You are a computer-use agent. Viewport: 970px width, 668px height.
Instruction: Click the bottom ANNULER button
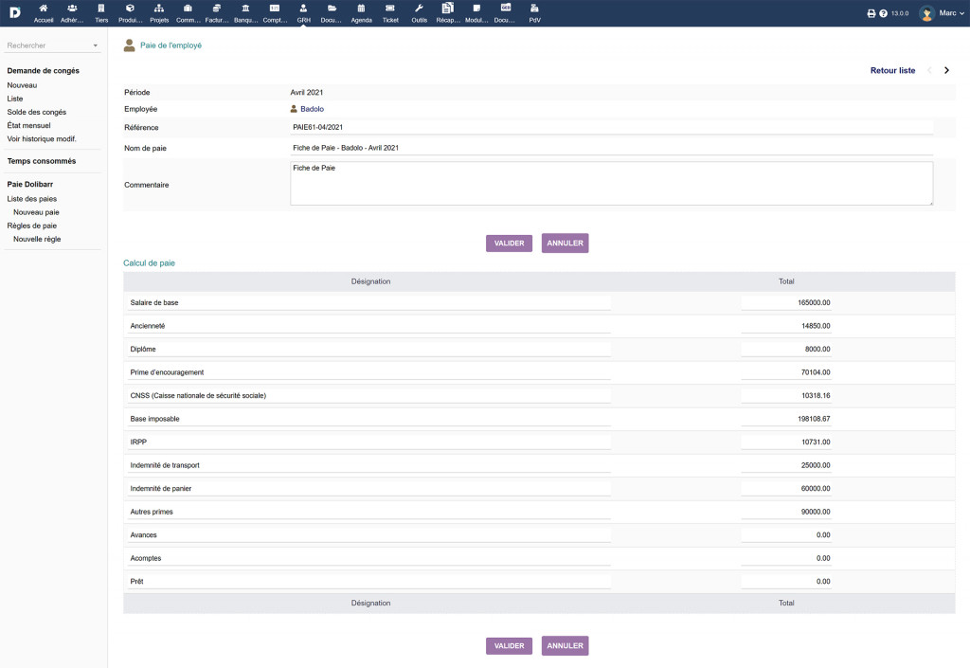pyautogui.click(x=565, y=646)
